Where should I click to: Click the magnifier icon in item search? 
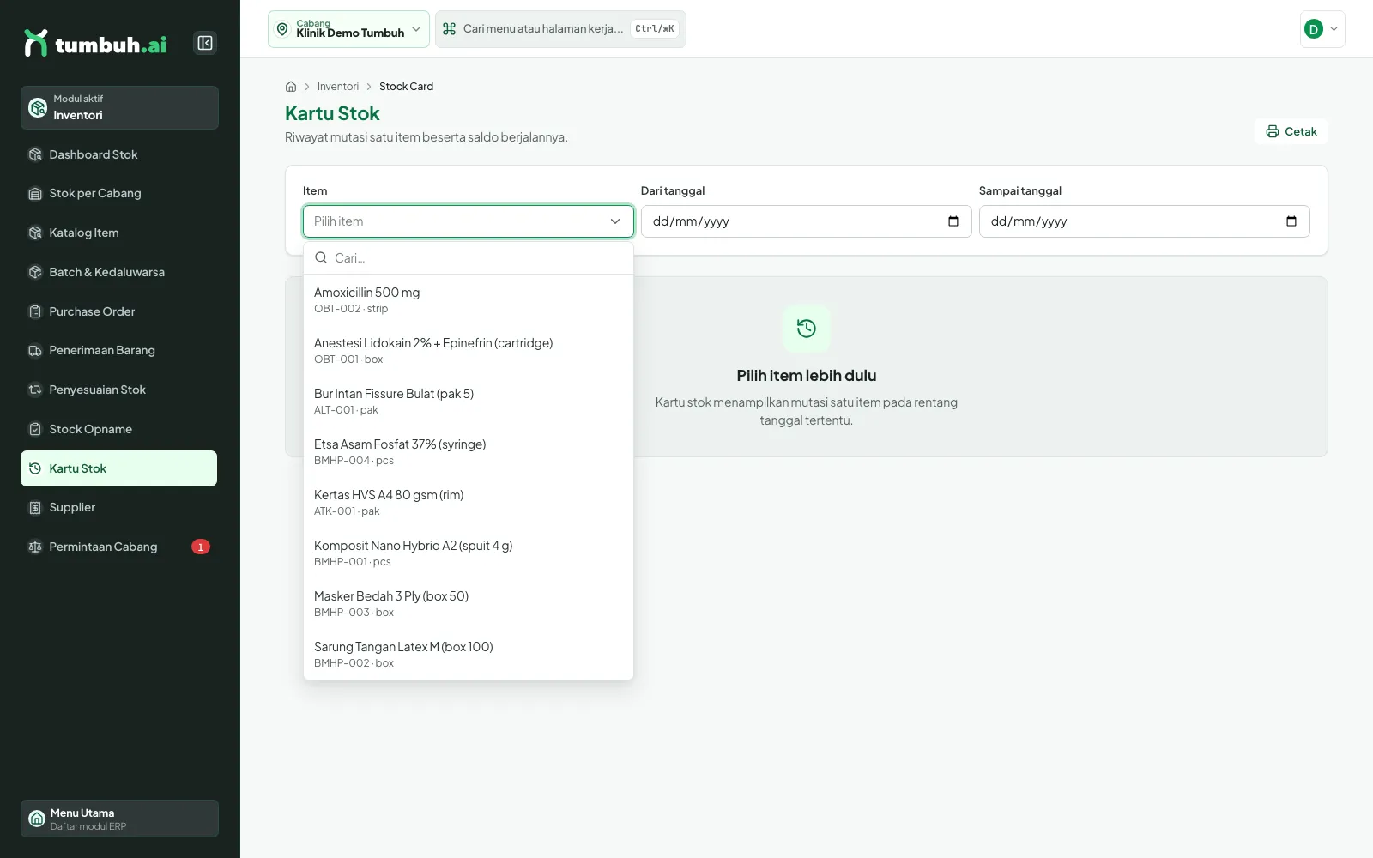click(321, 257)
